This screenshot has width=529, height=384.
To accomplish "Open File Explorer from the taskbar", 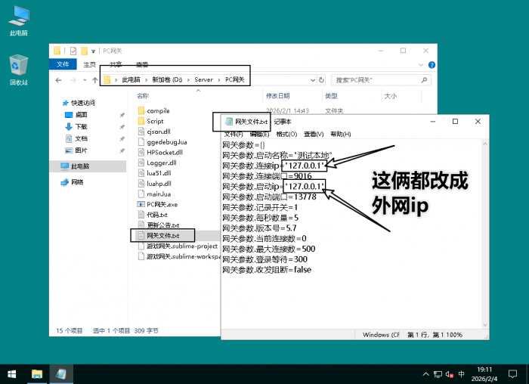I will [x=37, y=374].
